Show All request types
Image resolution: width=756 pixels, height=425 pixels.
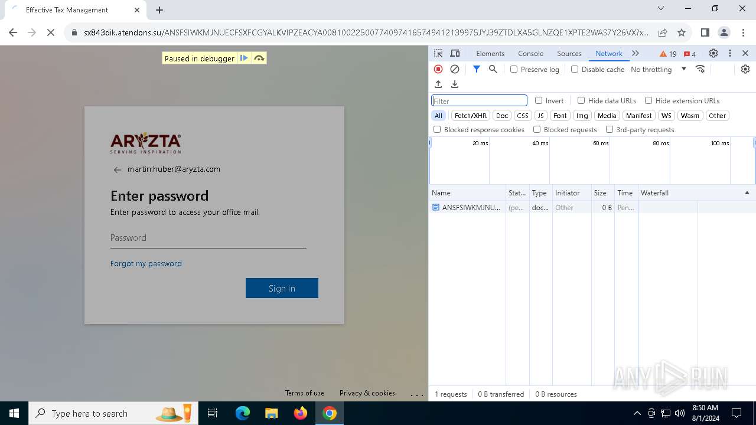438,116
